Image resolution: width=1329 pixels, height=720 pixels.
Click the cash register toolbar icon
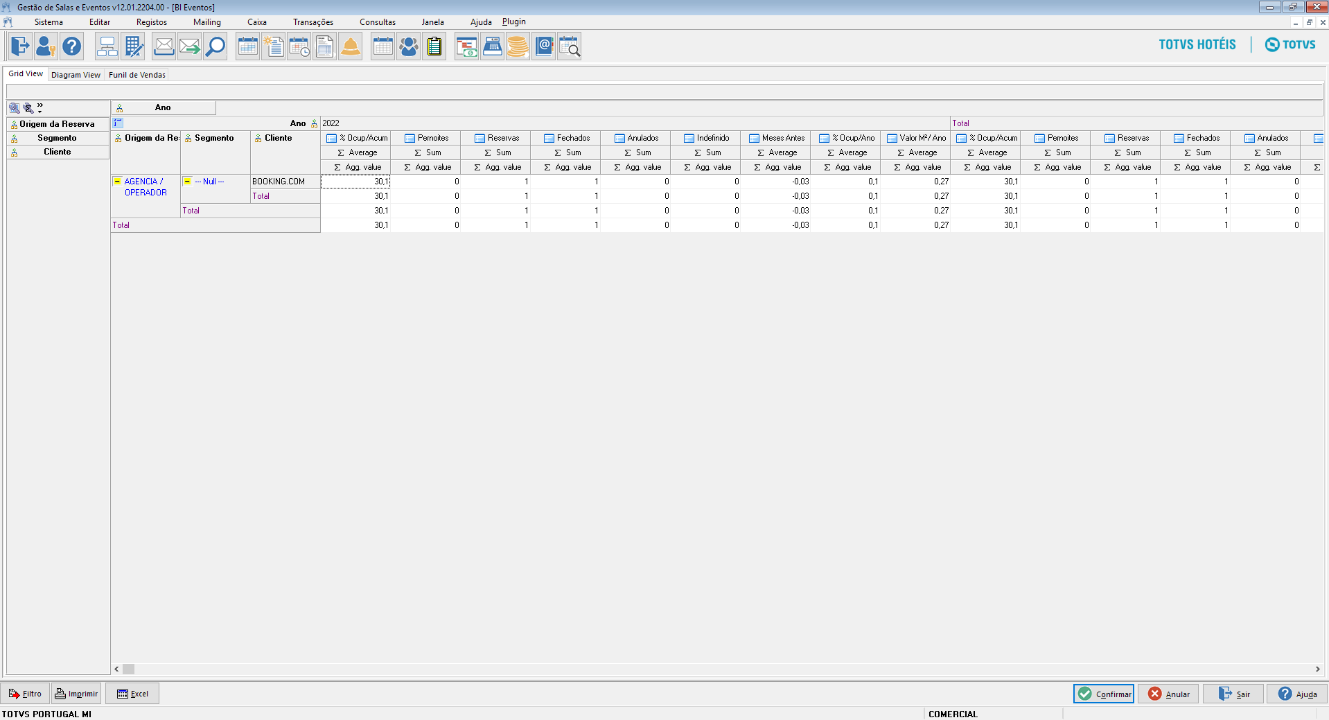tap(493, 46)
